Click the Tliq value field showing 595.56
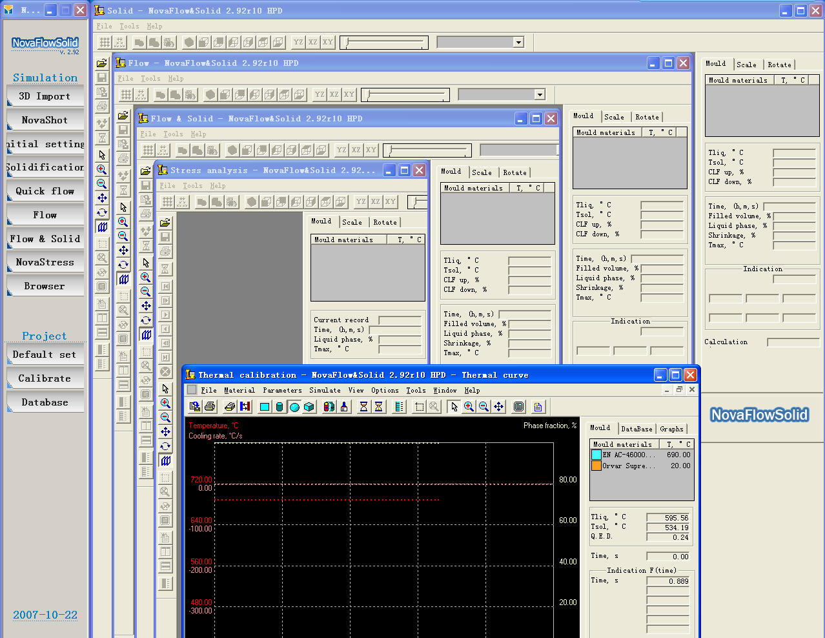 [x=669, y=518]
